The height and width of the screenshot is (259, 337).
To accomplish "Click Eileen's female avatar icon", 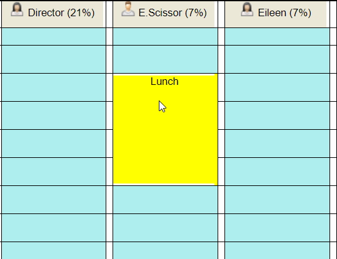I will point(247,9).
